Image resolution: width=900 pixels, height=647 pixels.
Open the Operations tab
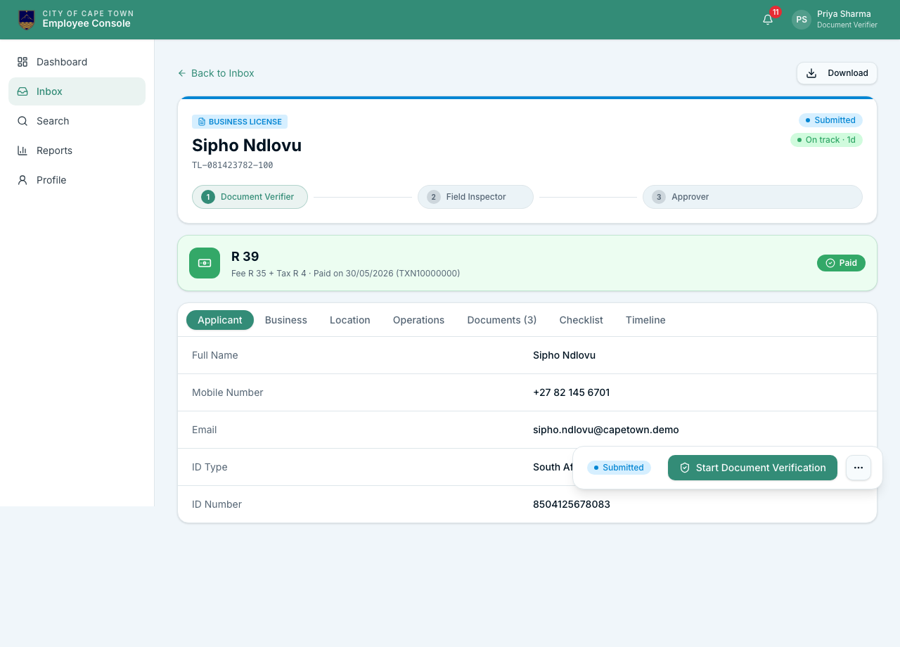(x=418, y=320)
